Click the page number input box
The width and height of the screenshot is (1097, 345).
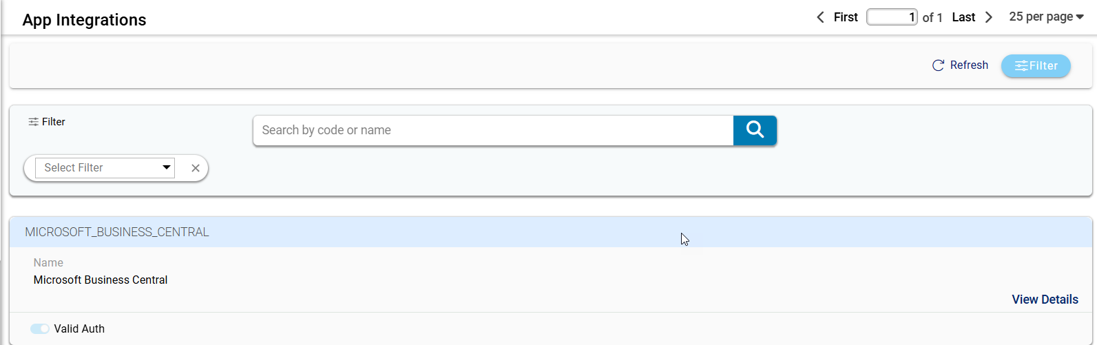click(892, 17)
